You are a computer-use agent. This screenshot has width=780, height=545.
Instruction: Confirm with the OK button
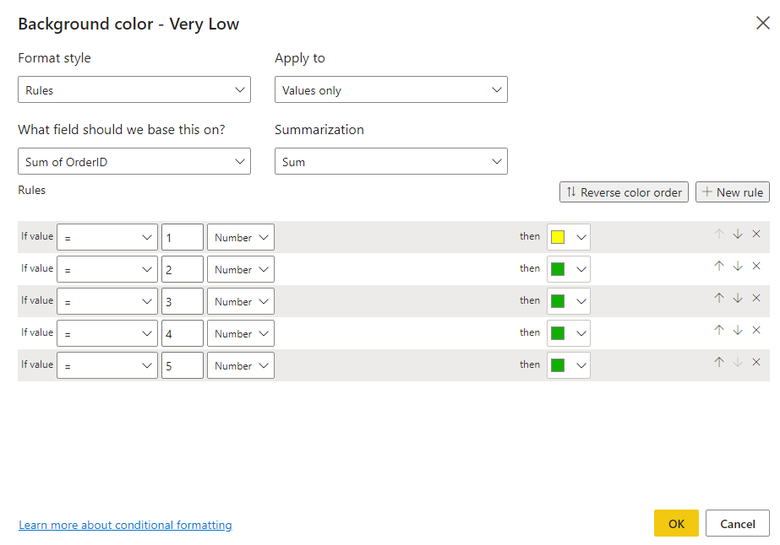676,523
